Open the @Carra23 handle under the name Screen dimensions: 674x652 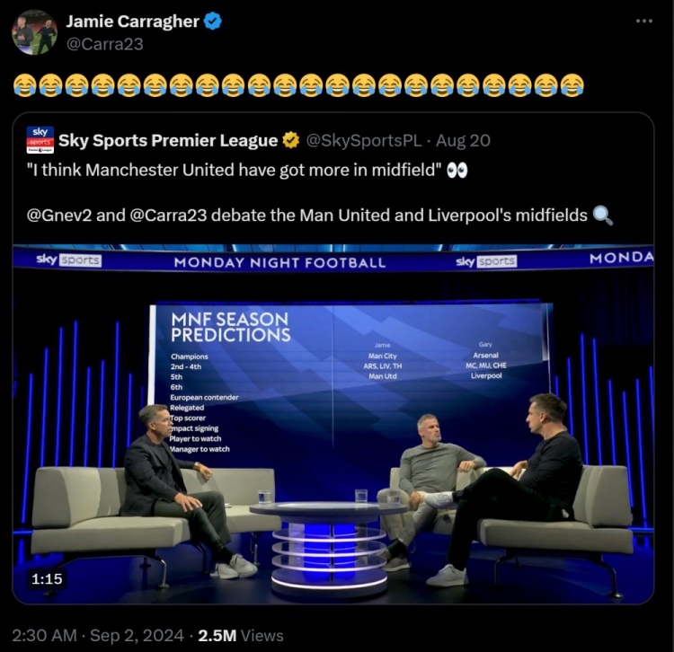pos(104,44)
